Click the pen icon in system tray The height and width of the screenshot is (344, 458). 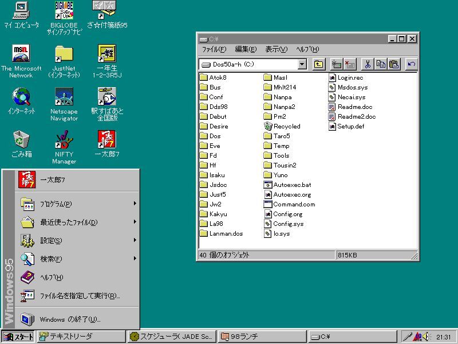click(407, 337)
